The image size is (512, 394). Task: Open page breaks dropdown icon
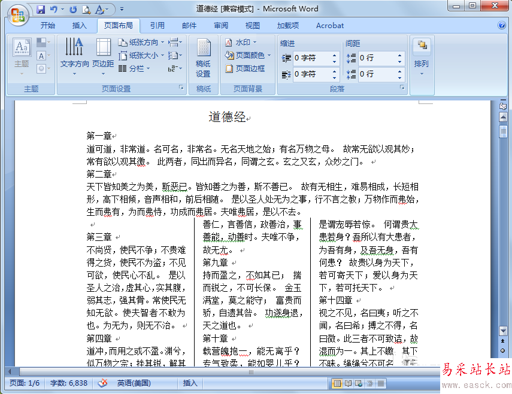pos(175,42)
